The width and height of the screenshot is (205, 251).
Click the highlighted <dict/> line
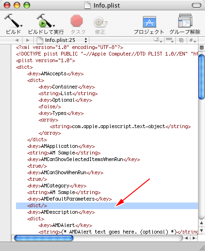click(x=107, y=205)
